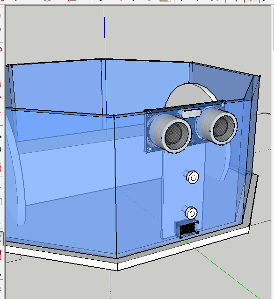Image resolution: width=274 pixels, height=299 pixels.
Task: Select the gray wheel disc behind the sensor
Action: tap(191, 94)
